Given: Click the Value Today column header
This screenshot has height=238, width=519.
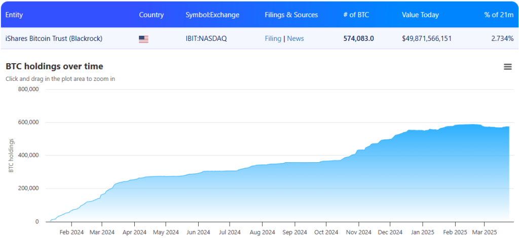Looking at the screenshot, I should coord(420,15).
